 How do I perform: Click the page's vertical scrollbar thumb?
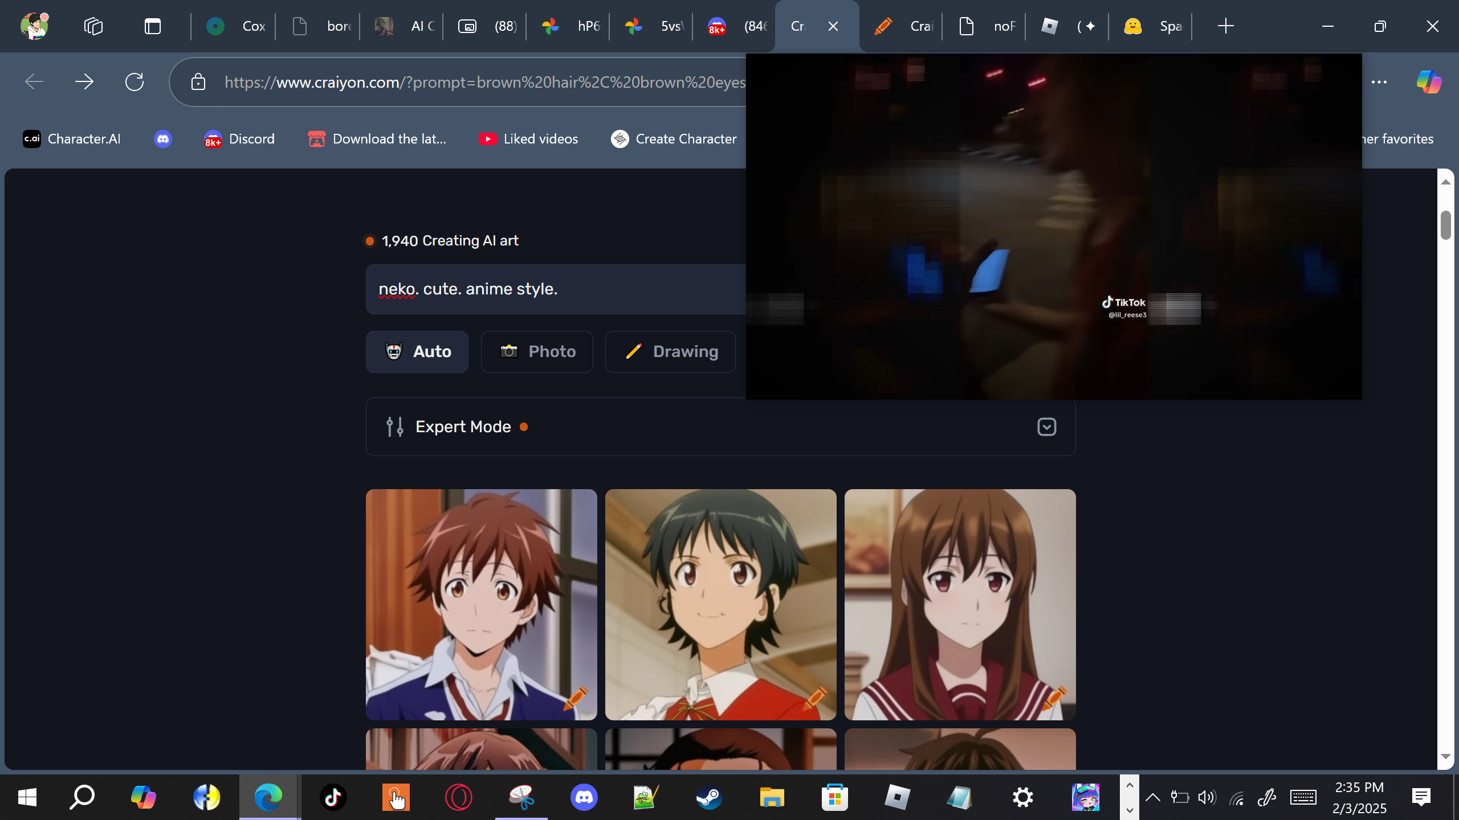click(x=1445, y=225)
